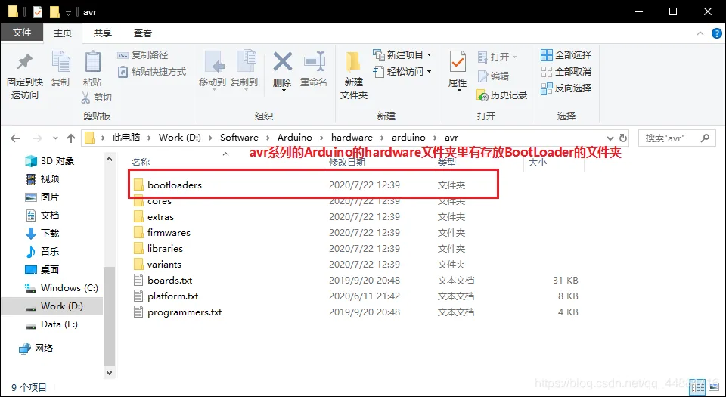Image resolution: width=726 pixels, height=397 pixels.
Task: Click hardware in the address path
Action: tap(352, 138)
